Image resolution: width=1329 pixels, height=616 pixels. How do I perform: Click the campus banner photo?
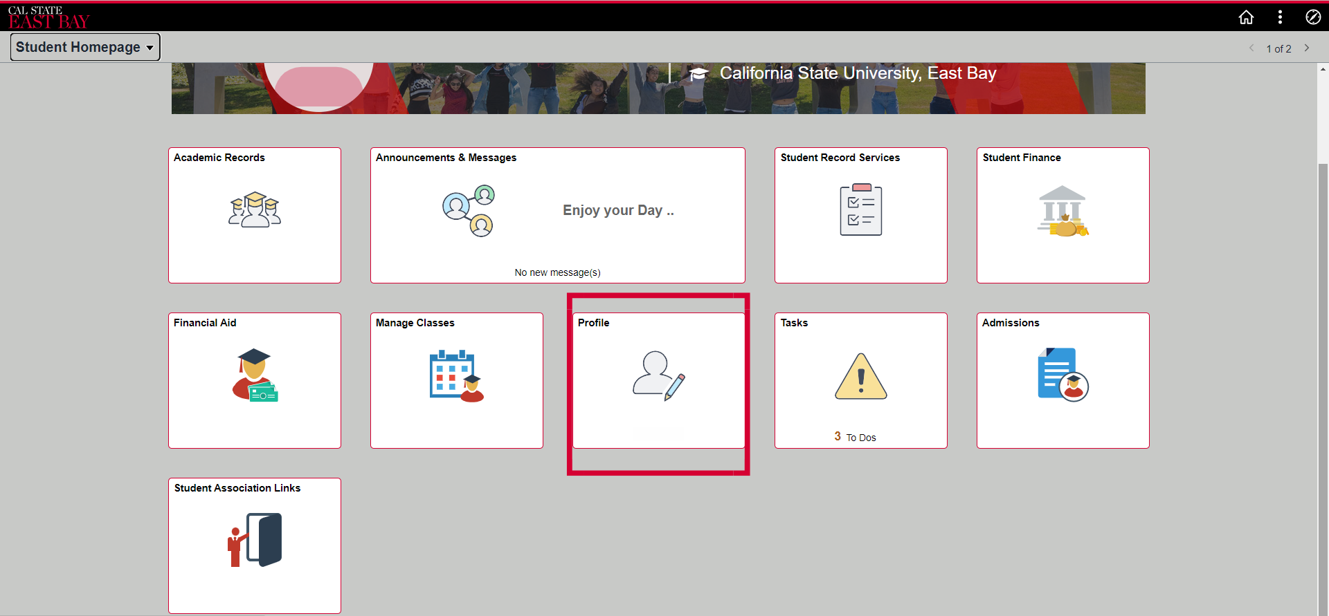658,88
